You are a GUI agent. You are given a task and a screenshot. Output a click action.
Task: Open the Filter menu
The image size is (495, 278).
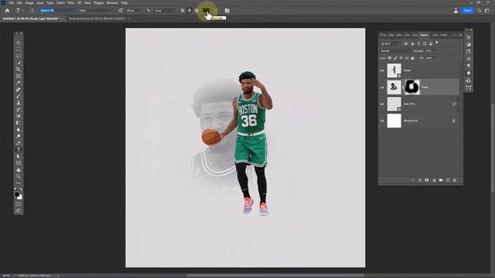point(70,3)
